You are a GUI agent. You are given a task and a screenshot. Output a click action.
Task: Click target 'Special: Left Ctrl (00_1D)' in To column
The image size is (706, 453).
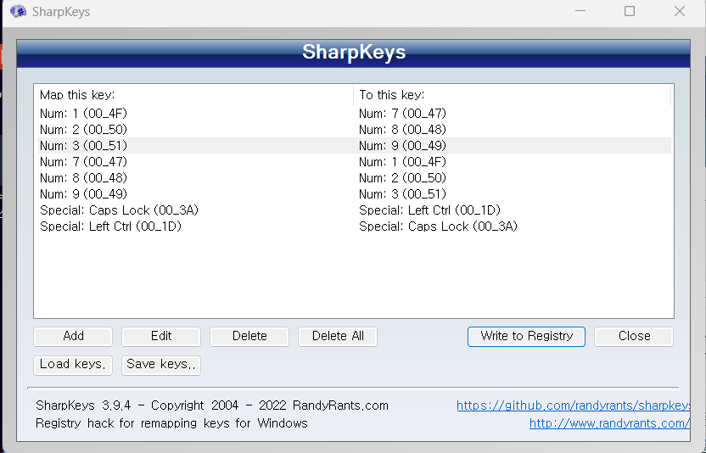(430, 210)
